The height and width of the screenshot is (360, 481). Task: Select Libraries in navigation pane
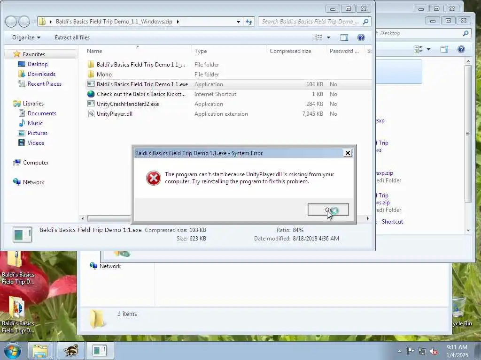click(x=33, y=104)
